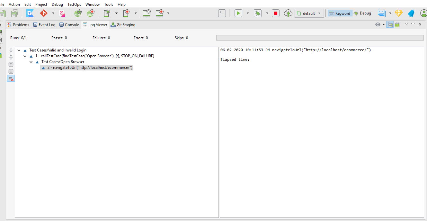Click the previous failure up-arrow button
The image size is (427, 221).
[x=11, y=64]
